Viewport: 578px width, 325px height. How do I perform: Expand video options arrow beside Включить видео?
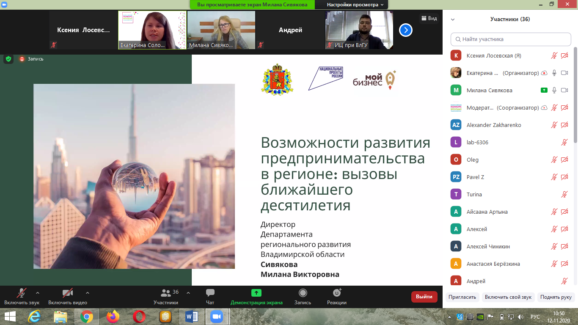88,293
